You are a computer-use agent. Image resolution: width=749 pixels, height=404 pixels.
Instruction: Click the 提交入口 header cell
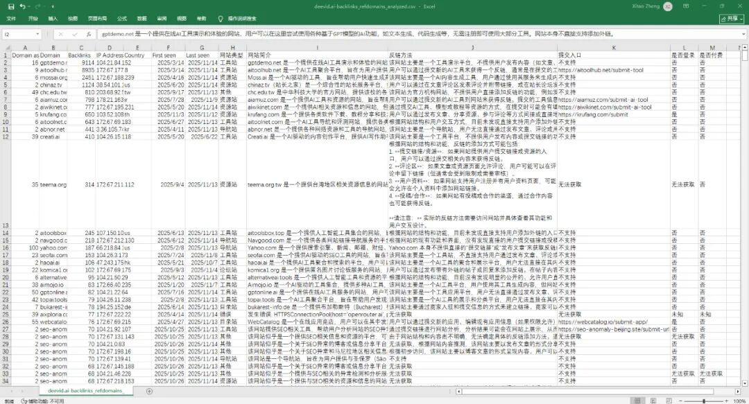(x=614, y=55)
